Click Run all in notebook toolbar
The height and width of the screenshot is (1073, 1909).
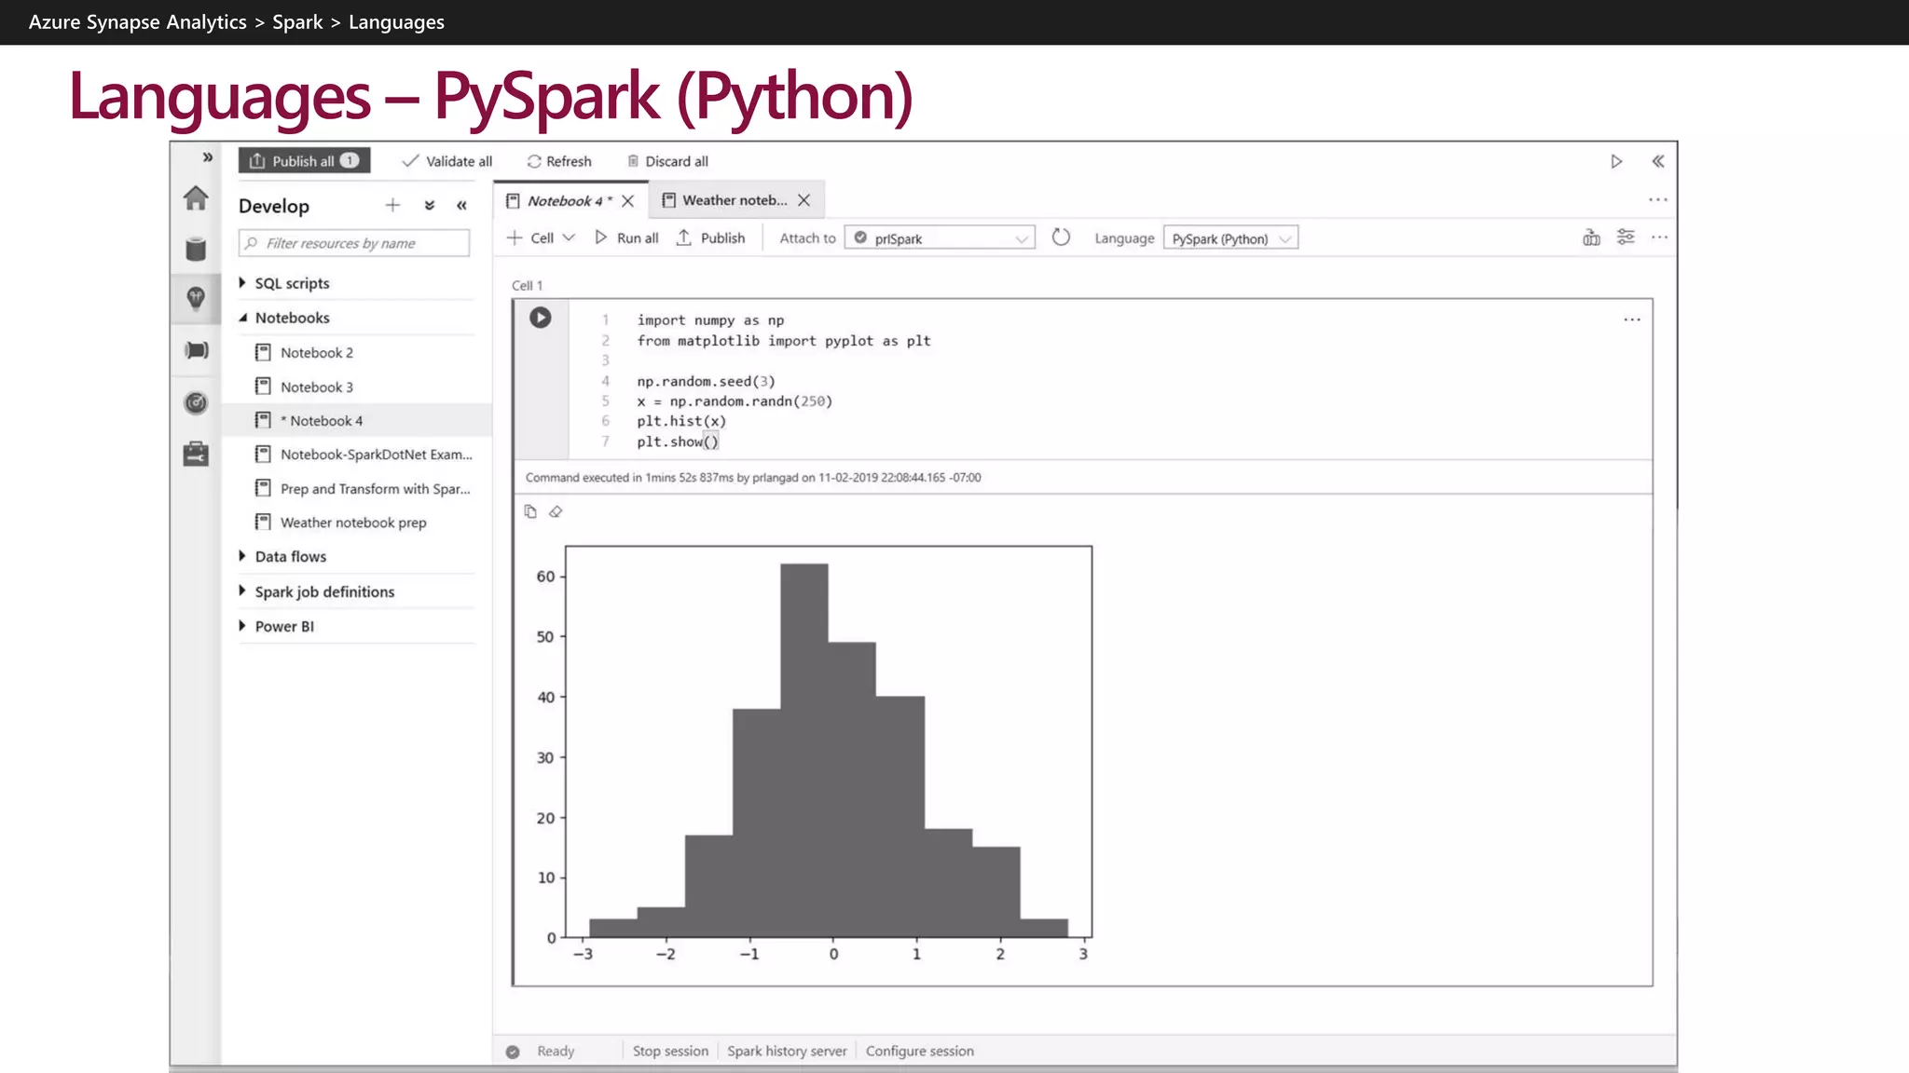pyautogui.click(x=626, y=238)
